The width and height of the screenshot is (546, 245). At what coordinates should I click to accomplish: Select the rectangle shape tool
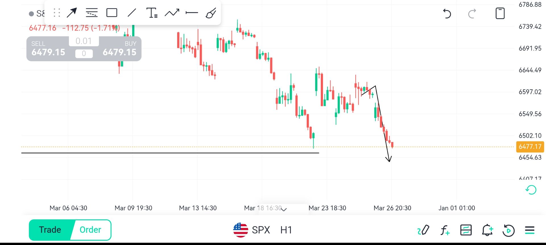112,13
